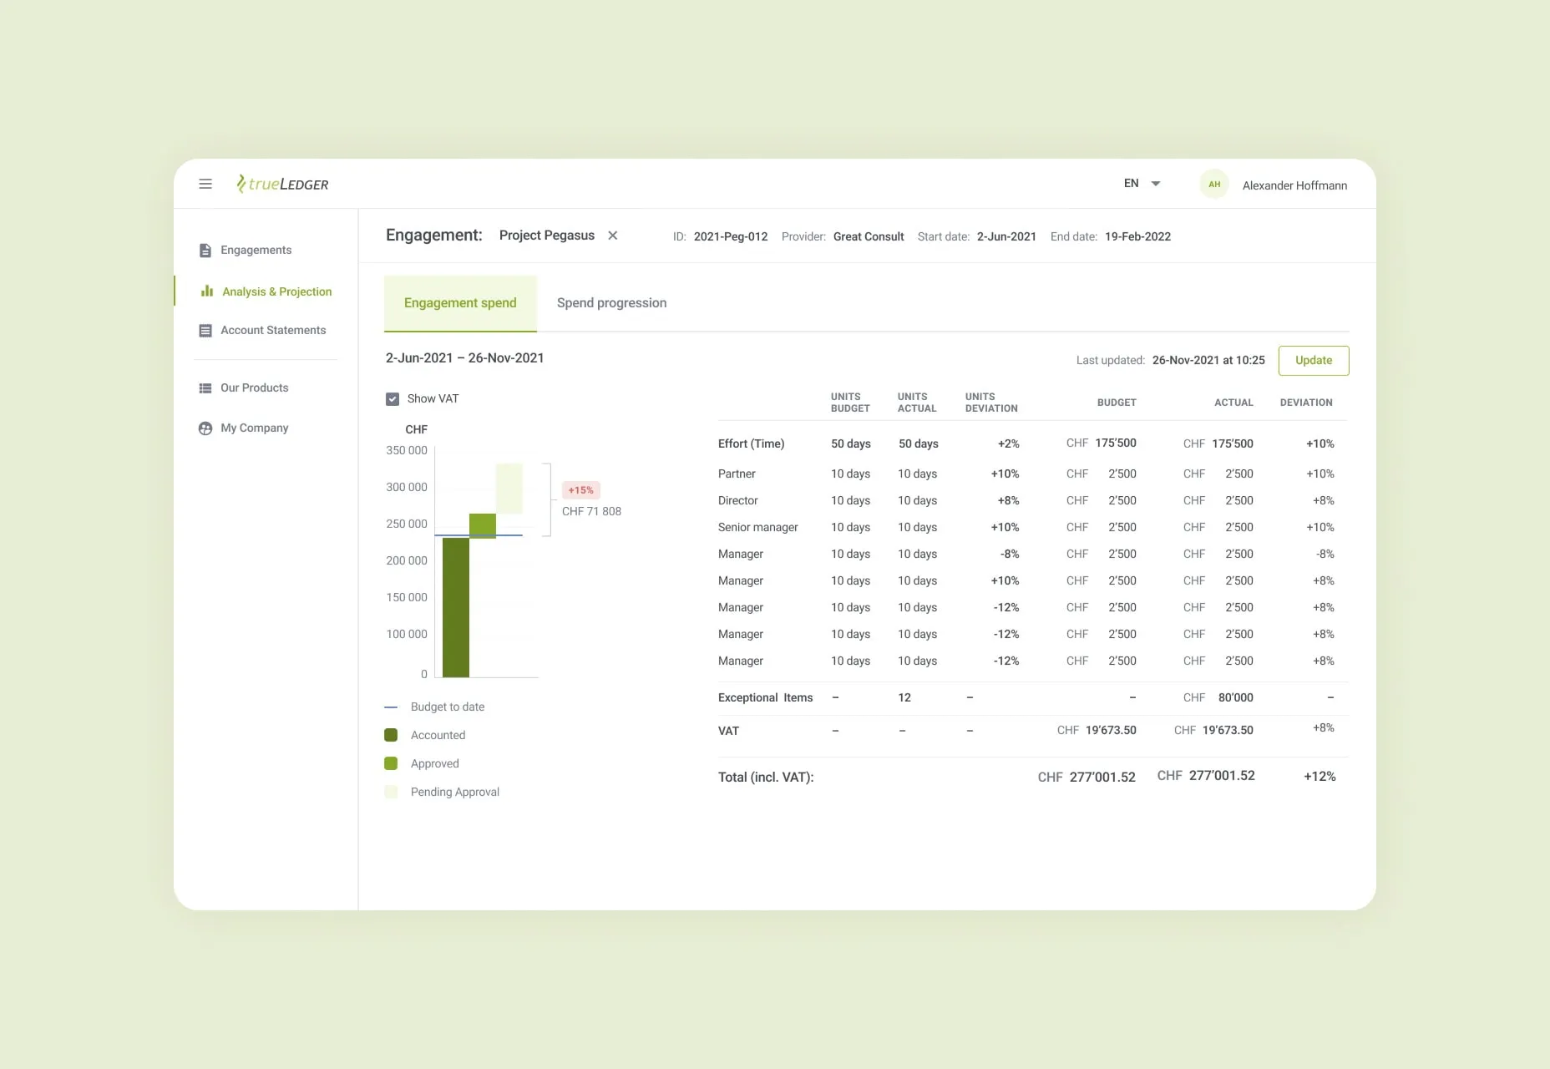Click the Analysis & Projection chart icon
1550x1069 pixels.
(x=205, y=291)
